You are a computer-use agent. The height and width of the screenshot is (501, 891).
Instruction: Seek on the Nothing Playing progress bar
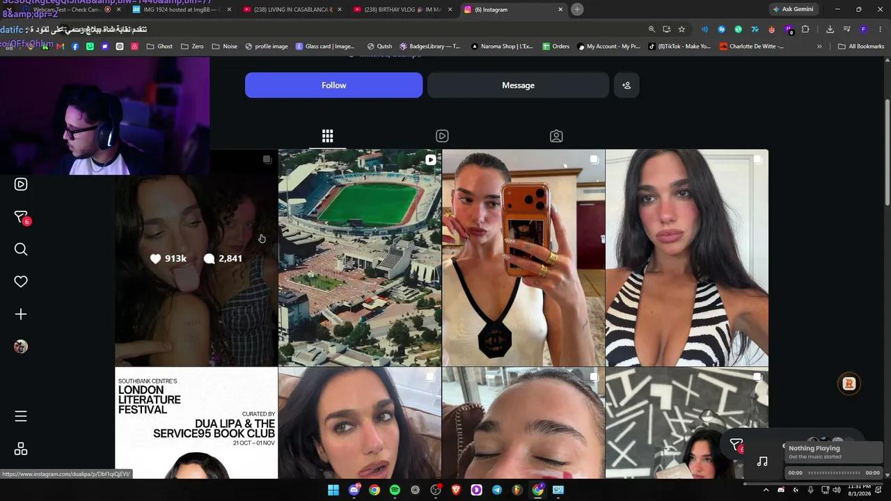[834, 473]
